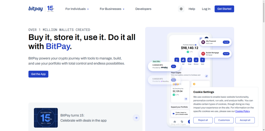The width and height of the screenshot is (265, 131).
Task: Go to the Developers page
Action: (143, 9)
